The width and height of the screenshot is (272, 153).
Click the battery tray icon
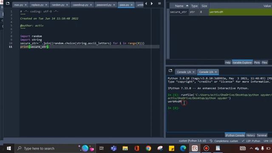(268, 148)
